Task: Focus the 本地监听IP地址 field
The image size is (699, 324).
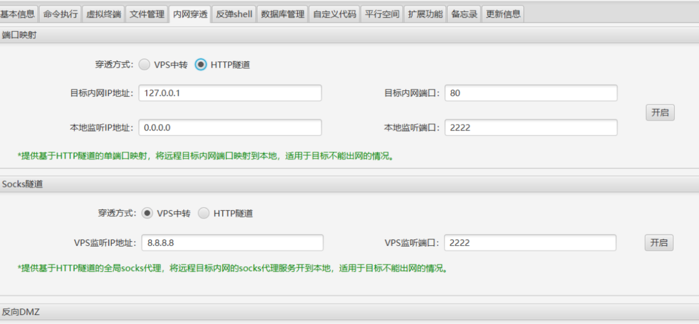Action: coord(230,127)
